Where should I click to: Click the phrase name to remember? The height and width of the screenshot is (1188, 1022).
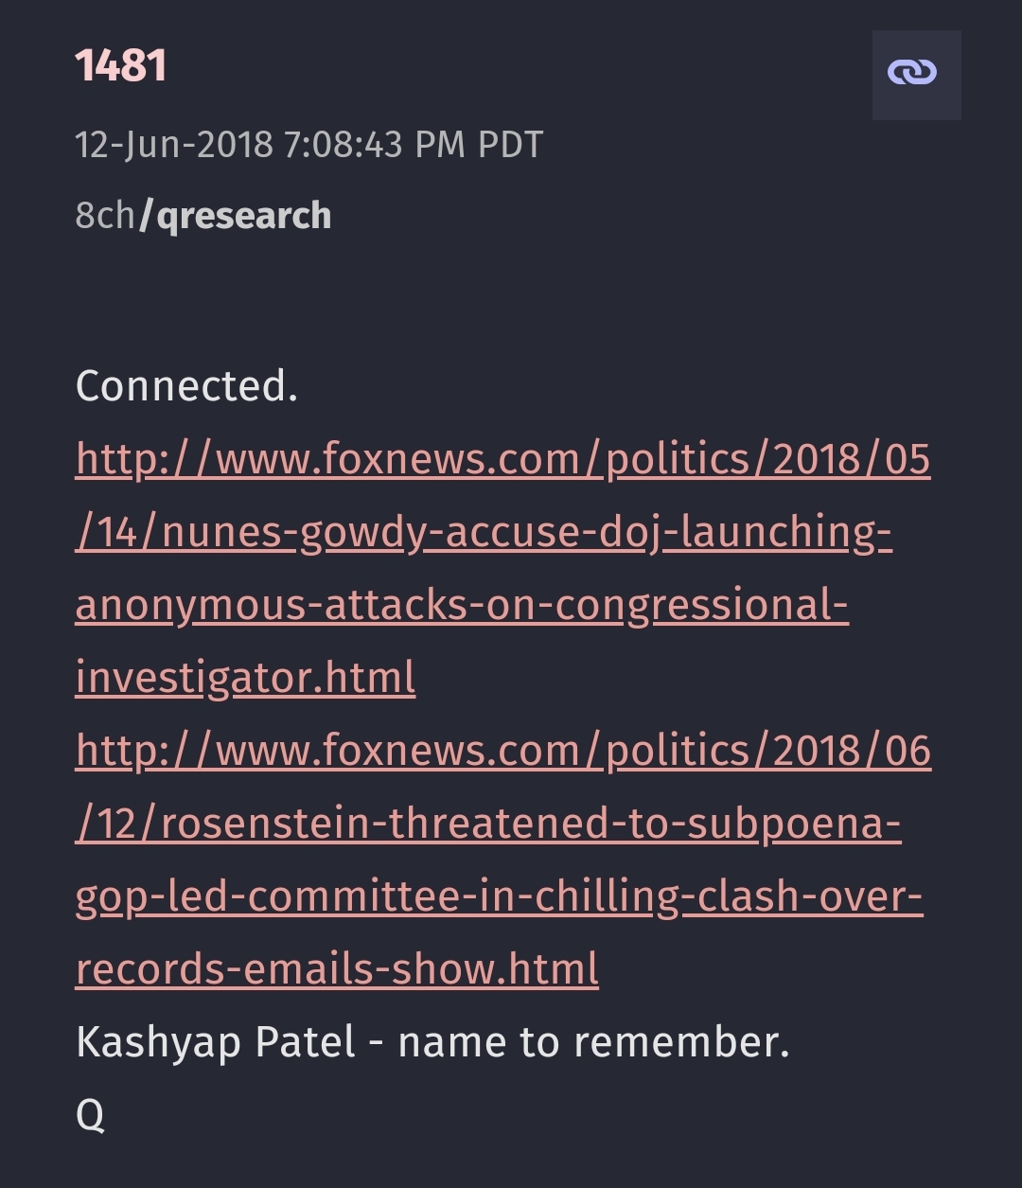[593, 1042]
